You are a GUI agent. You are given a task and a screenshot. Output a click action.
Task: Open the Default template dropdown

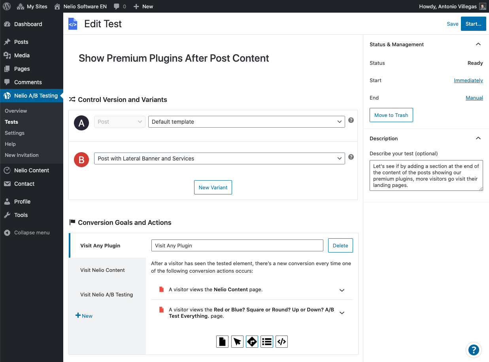click(247, 122)
